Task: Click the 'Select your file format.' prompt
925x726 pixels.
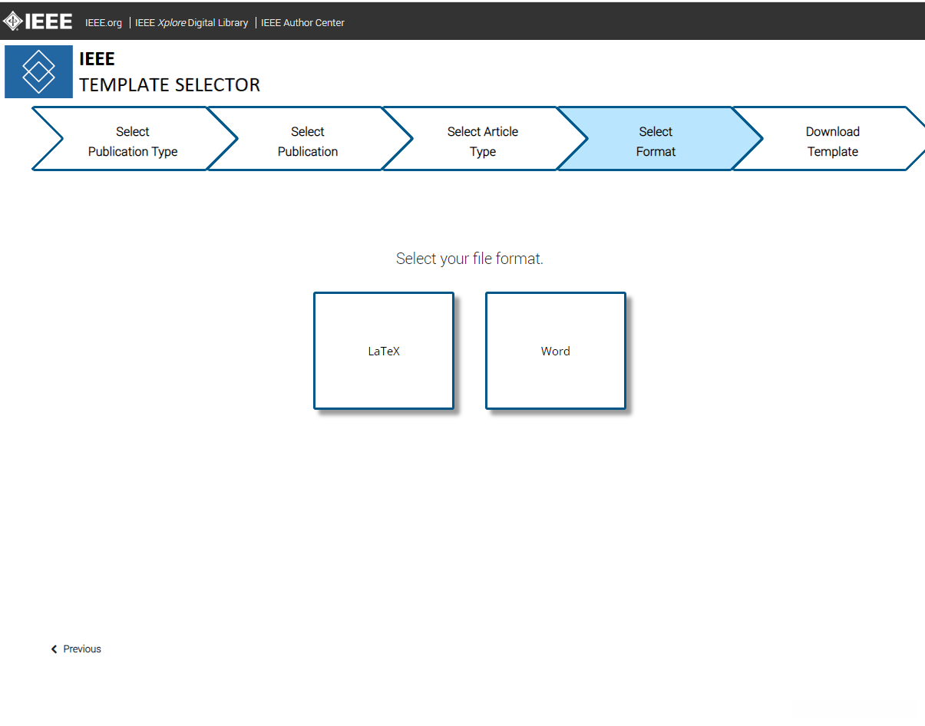Action: click(470, 259)
